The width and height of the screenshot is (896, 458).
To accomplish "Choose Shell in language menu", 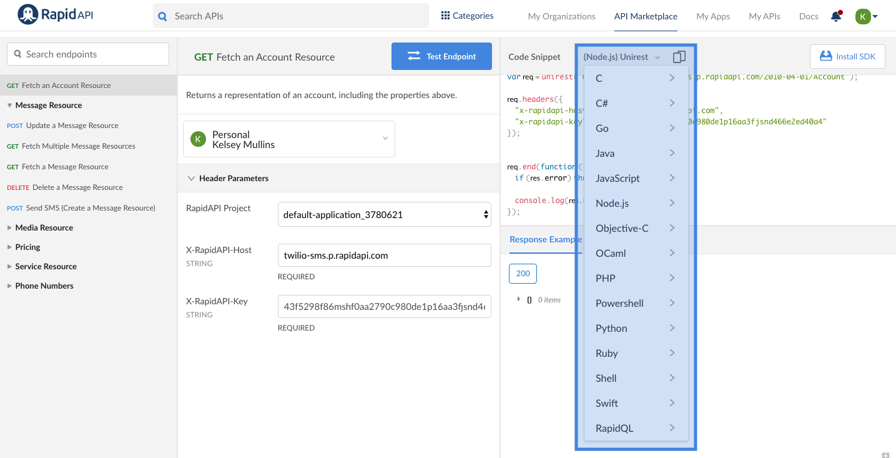I will coord(636,378).
